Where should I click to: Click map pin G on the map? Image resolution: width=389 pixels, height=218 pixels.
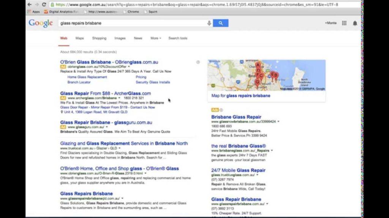[x=257, y=82]
